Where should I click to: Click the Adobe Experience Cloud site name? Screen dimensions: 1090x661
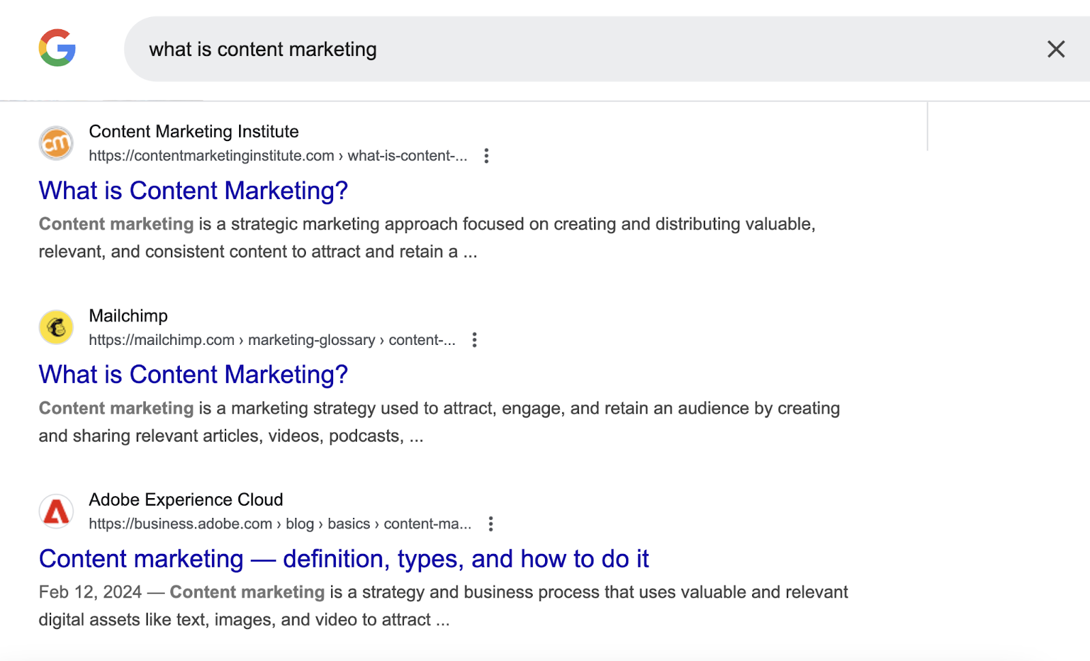coord(185,499)
